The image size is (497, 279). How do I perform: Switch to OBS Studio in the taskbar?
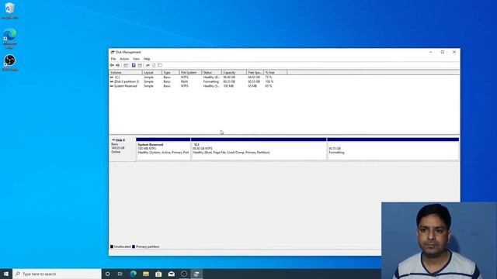[184, 274]
